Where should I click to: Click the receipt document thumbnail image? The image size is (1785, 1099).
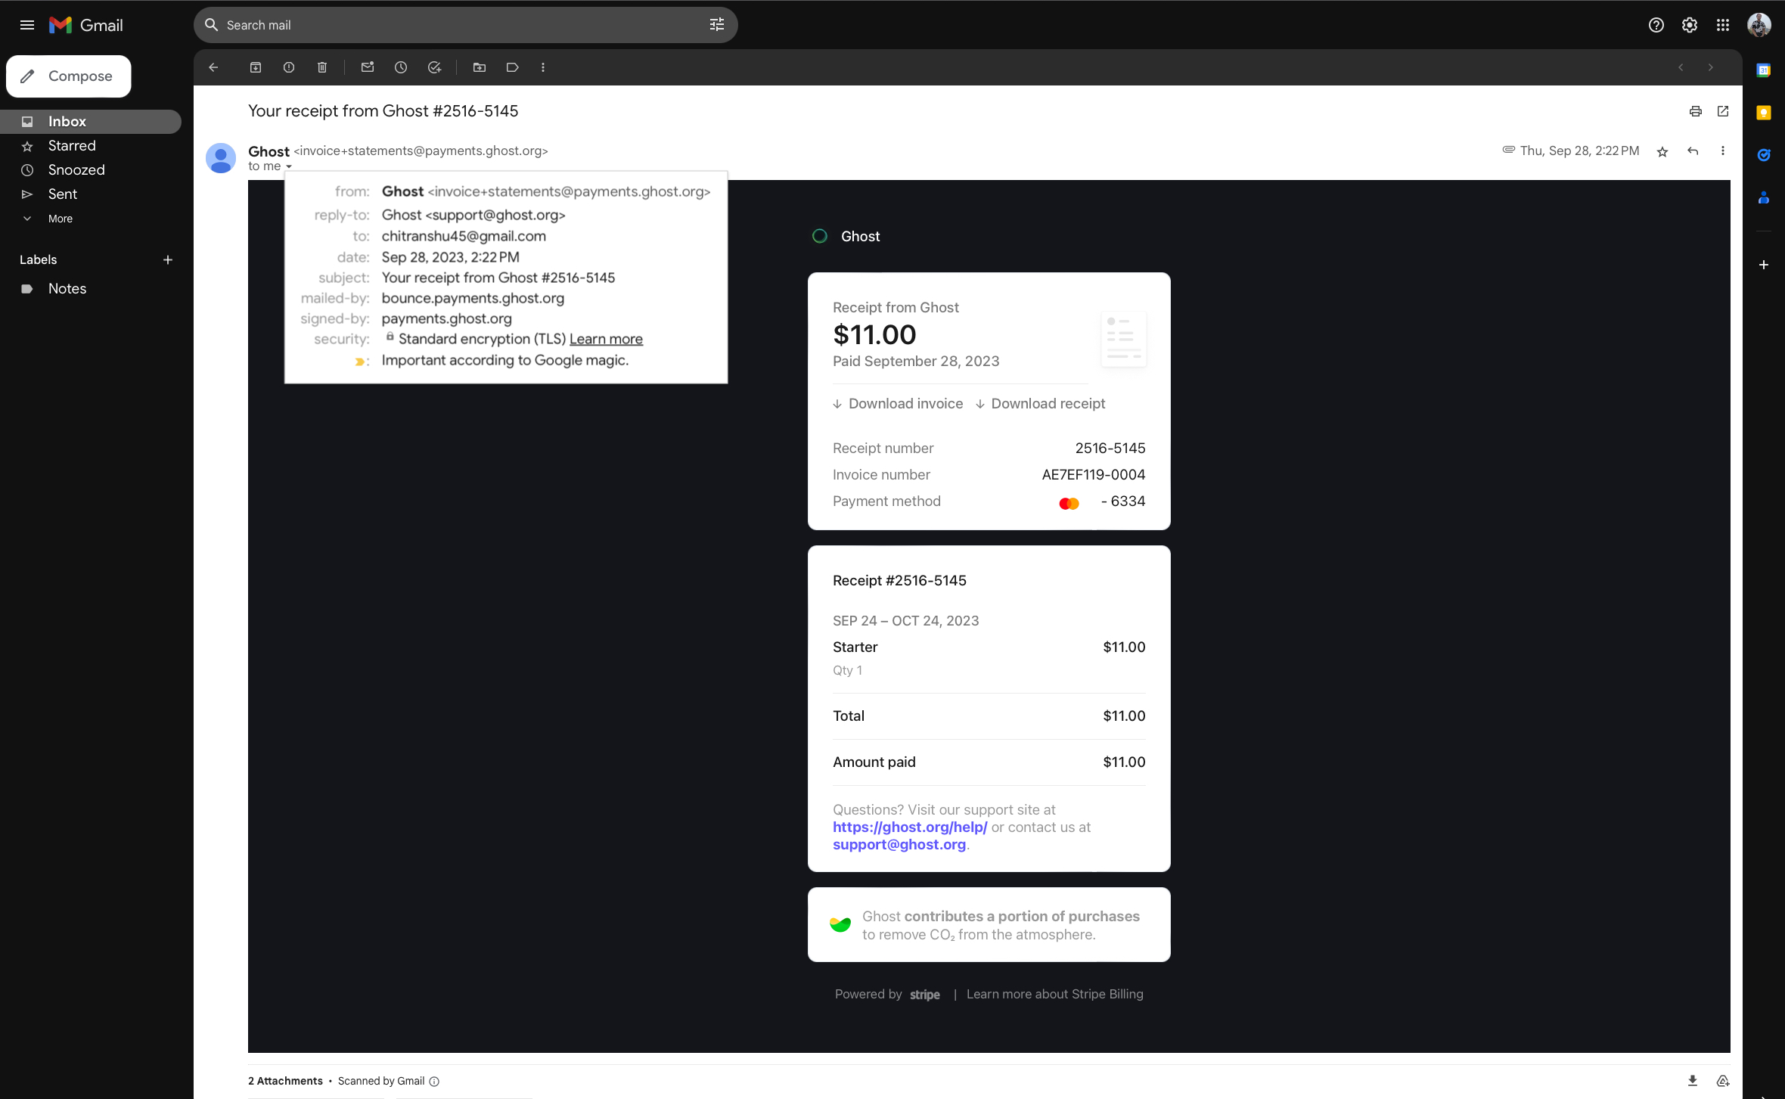(x=1123, y=340)
